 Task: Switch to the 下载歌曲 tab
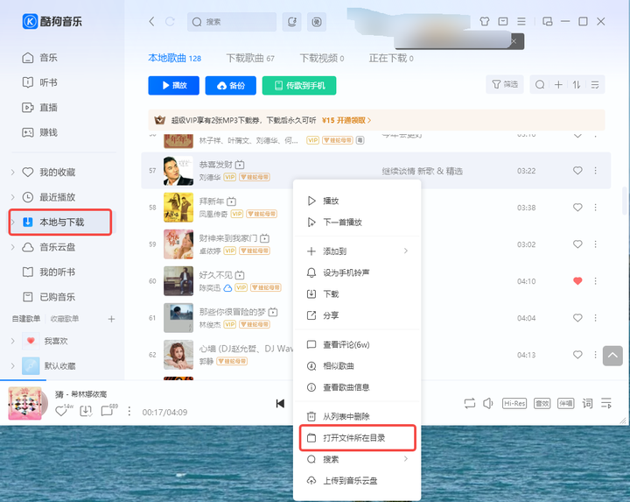tap(250, 58)
